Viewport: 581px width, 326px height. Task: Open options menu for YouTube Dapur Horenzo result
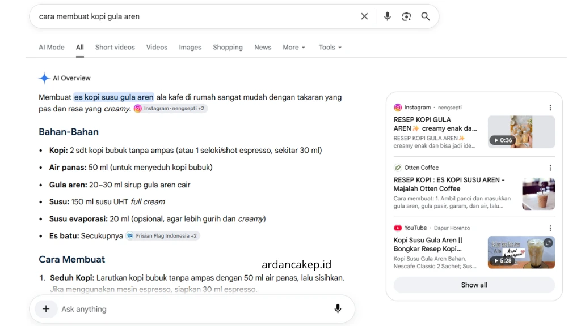click(550, 228)
